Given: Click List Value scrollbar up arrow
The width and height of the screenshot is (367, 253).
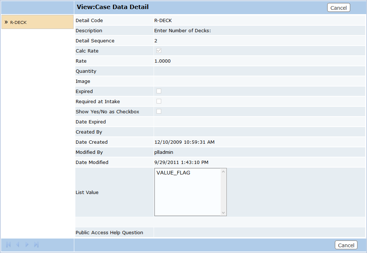Looking at the screenshot, I should coord(223,172).
